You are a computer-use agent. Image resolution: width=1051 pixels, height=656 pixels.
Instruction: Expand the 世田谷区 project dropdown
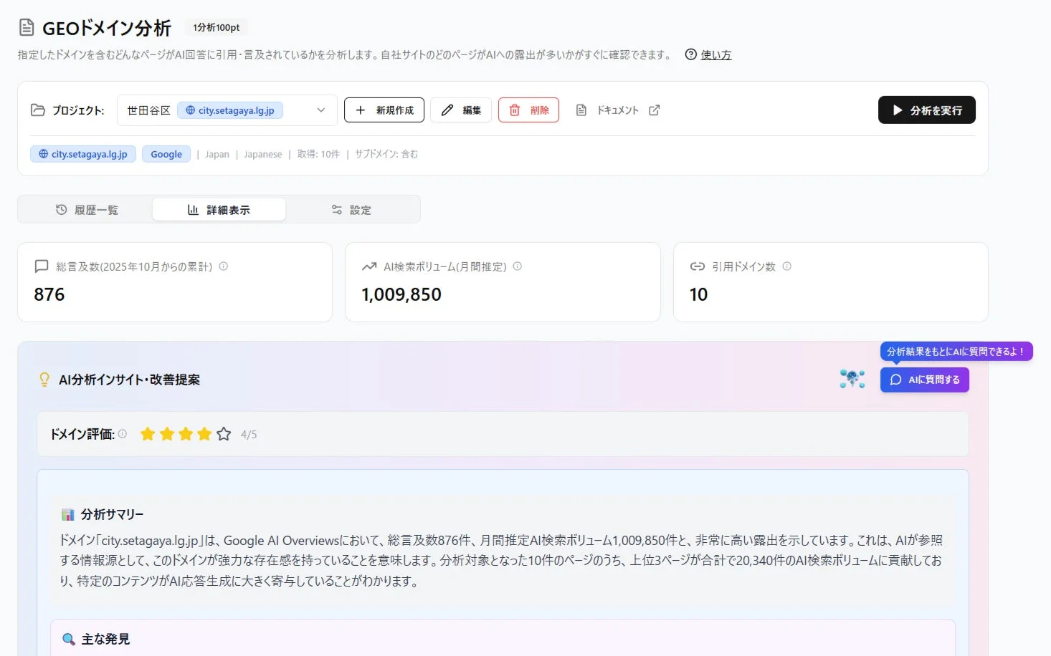click(320, 110)
